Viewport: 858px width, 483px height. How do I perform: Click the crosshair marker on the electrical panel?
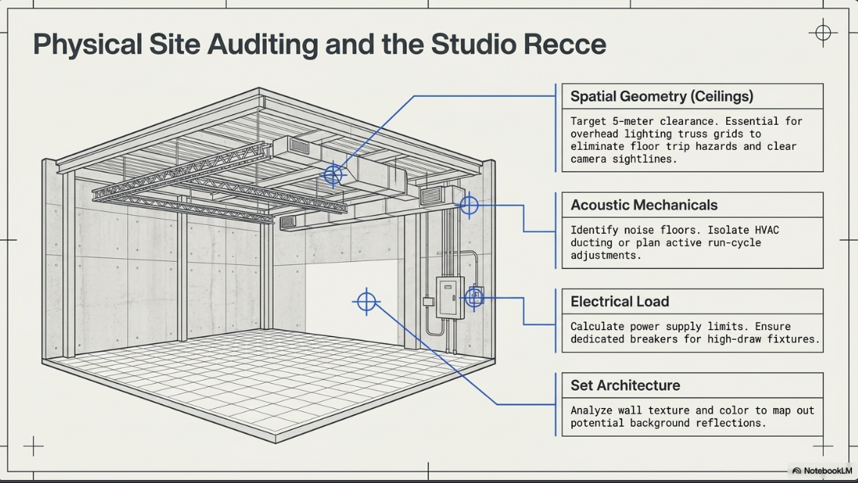[x=474, y=298]
